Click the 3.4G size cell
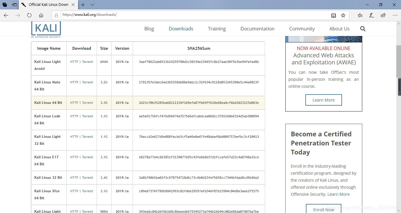401x213 pixels. [104, 178]
